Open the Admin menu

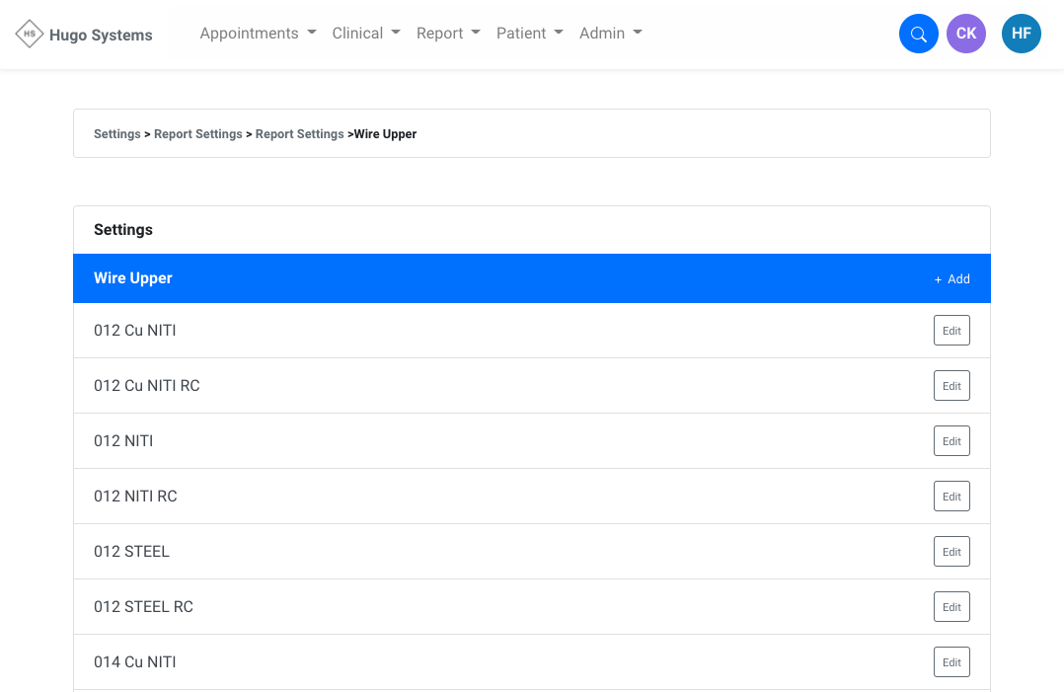(x=610, y=34)
